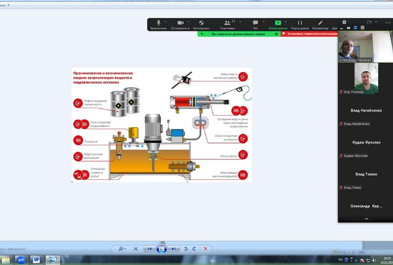Expand video options arrow beside camera
The height and width of the screenshot is (265, 393).
point(190,22)
